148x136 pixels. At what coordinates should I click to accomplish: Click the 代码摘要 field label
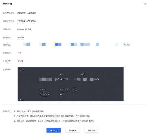coord(7,70)
